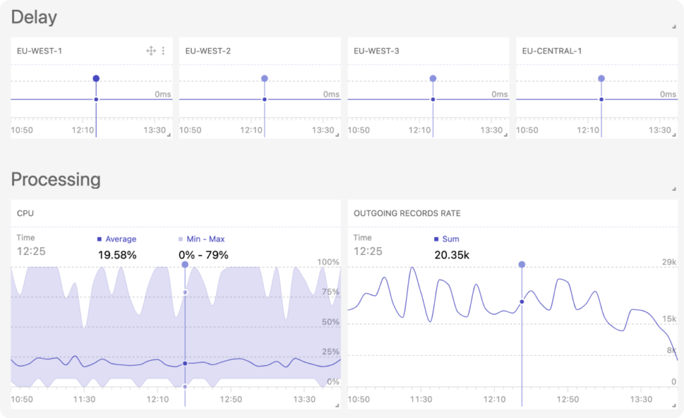
Task: Click the EU-WEST-2 panel resize corner handle
Action: pyautogui.click(x=337, y=136)
